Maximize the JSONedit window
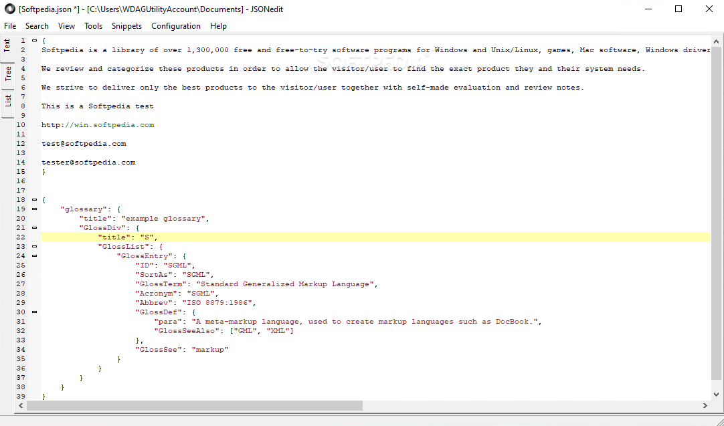The height and width of the screenshot is (426, 724). [x=678, y=9]
